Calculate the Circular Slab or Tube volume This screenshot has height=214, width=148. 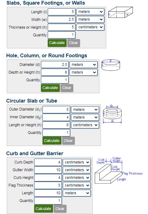pos(52,141)
